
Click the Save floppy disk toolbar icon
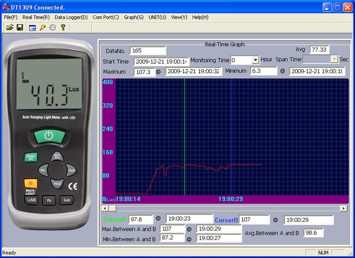pos(20,28)
